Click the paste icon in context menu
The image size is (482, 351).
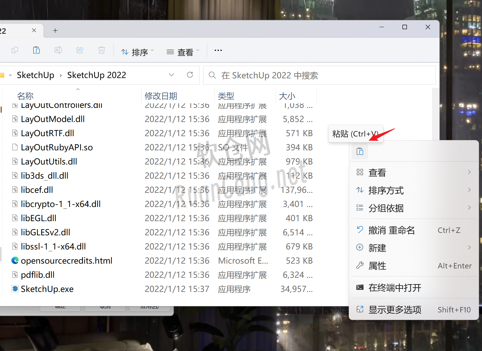pos(360,151)
